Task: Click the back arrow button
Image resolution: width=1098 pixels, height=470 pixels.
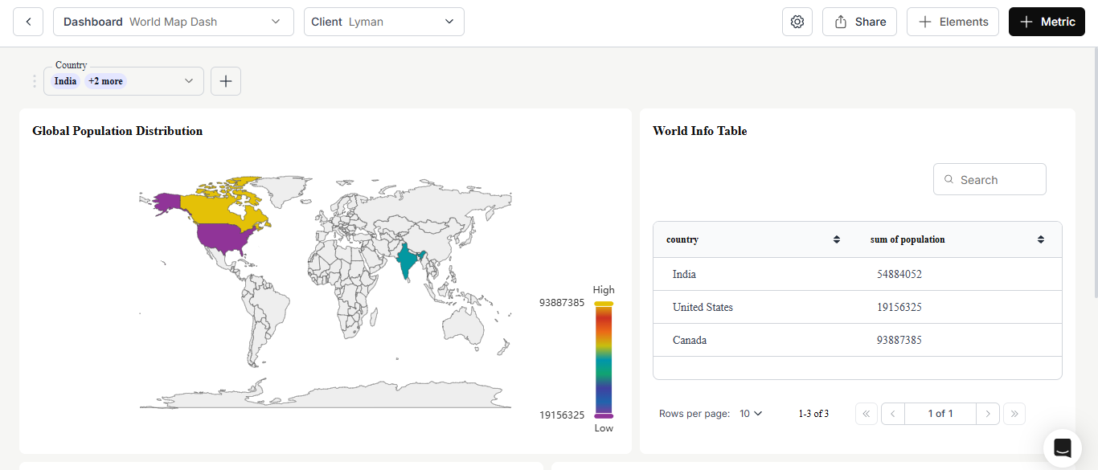Action: point(28,22)
